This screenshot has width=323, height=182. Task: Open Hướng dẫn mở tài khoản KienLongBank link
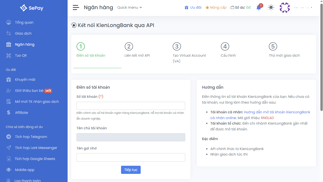pyautogui.click(x=277, y=112)
